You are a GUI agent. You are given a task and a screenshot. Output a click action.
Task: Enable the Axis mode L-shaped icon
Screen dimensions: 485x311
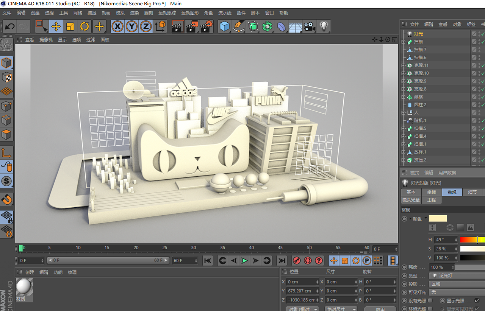tap(7, 152)
